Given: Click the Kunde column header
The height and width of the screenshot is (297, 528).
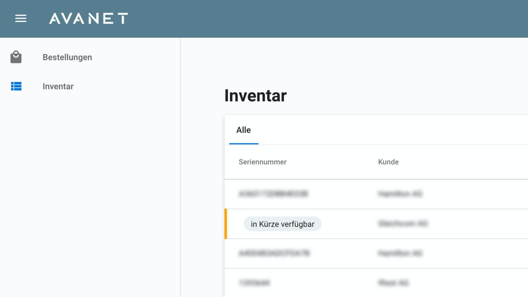Looking at the screenshot, I should 388,162.
